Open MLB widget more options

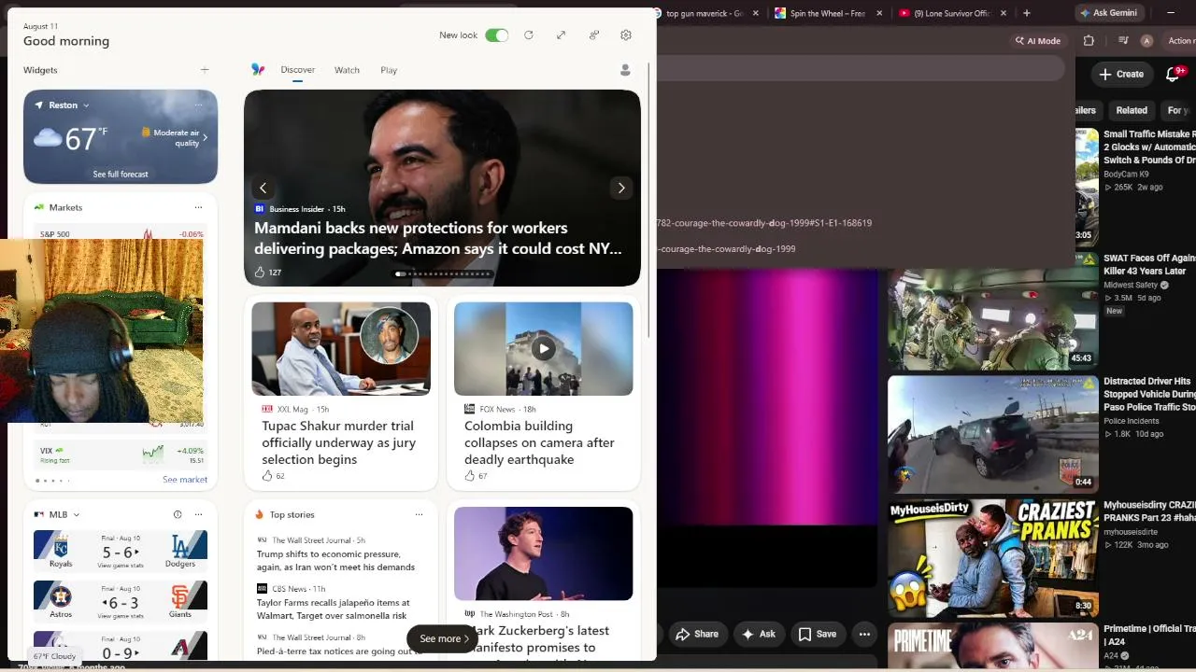(198, 514)
